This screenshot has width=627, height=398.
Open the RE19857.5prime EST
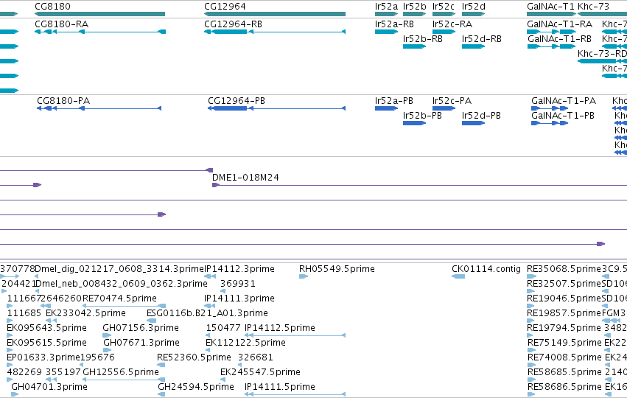tap(530, 321)
